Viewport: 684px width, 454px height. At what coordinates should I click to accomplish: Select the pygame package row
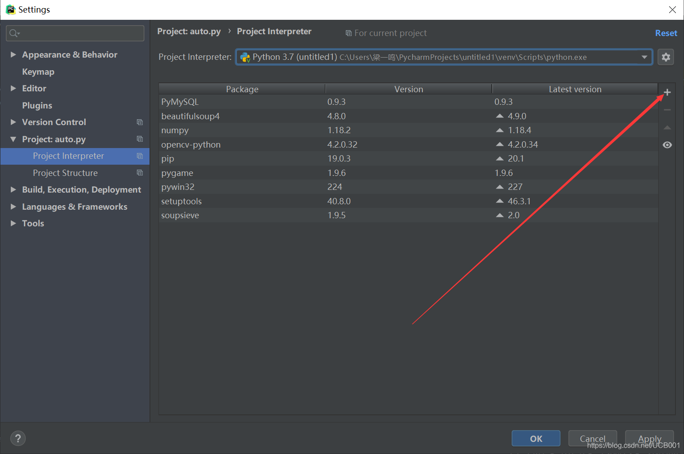(408, 173)
